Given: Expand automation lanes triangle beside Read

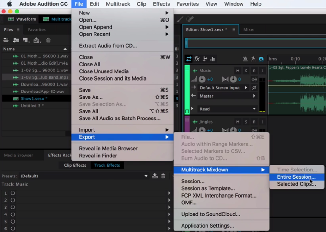Looking at the screenshot, I should [192, 108].
